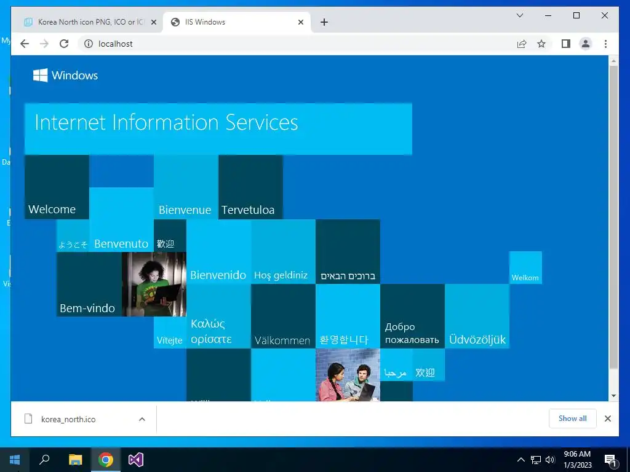Click the Chrome taskbar icon
Viewport: 630px width, 472px height.
(106, 460)
